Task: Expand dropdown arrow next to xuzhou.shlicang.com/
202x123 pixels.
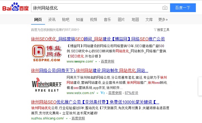Action: (67, 119)
